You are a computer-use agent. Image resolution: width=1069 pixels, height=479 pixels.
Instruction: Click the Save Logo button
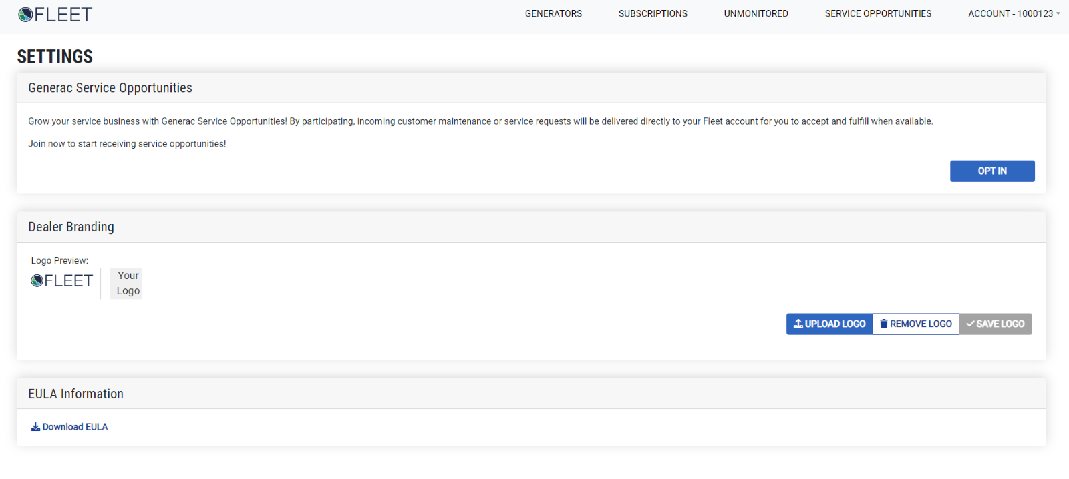(996, 324)
